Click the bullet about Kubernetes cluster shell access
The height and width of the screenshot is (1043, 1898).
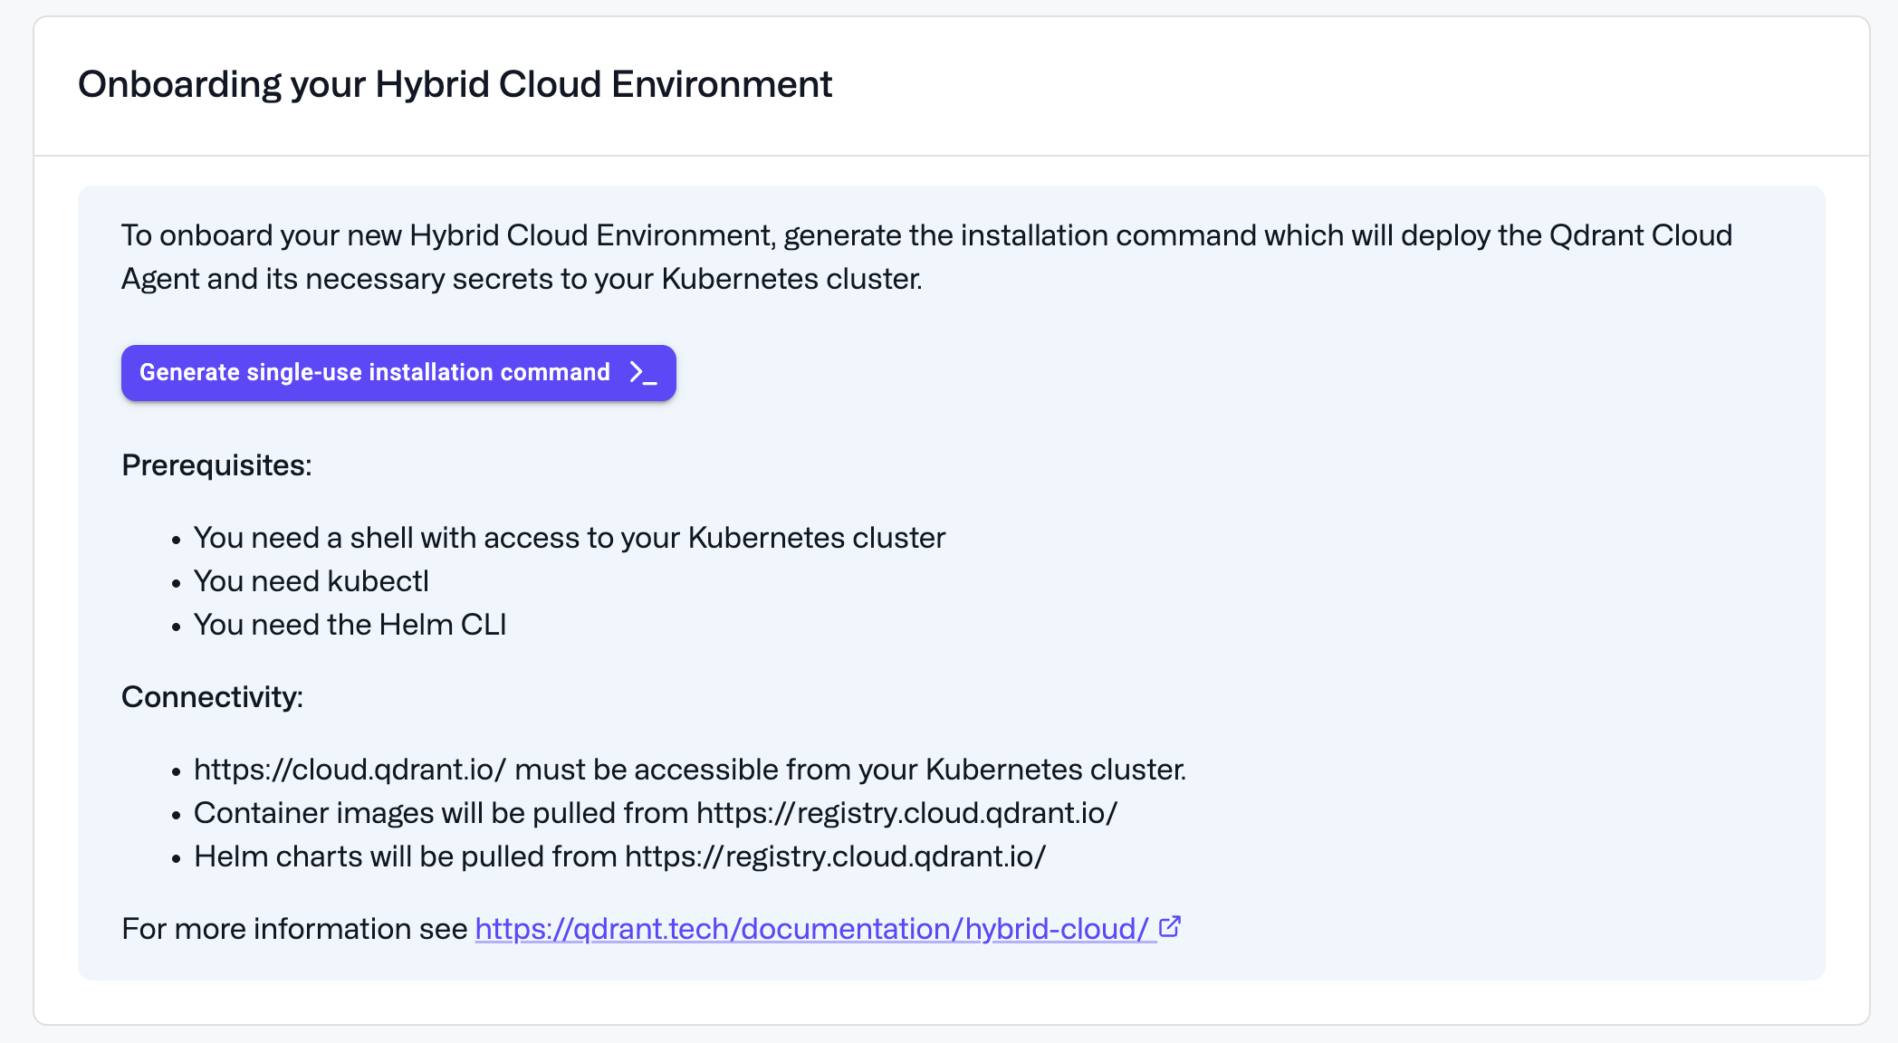[569, 537]
